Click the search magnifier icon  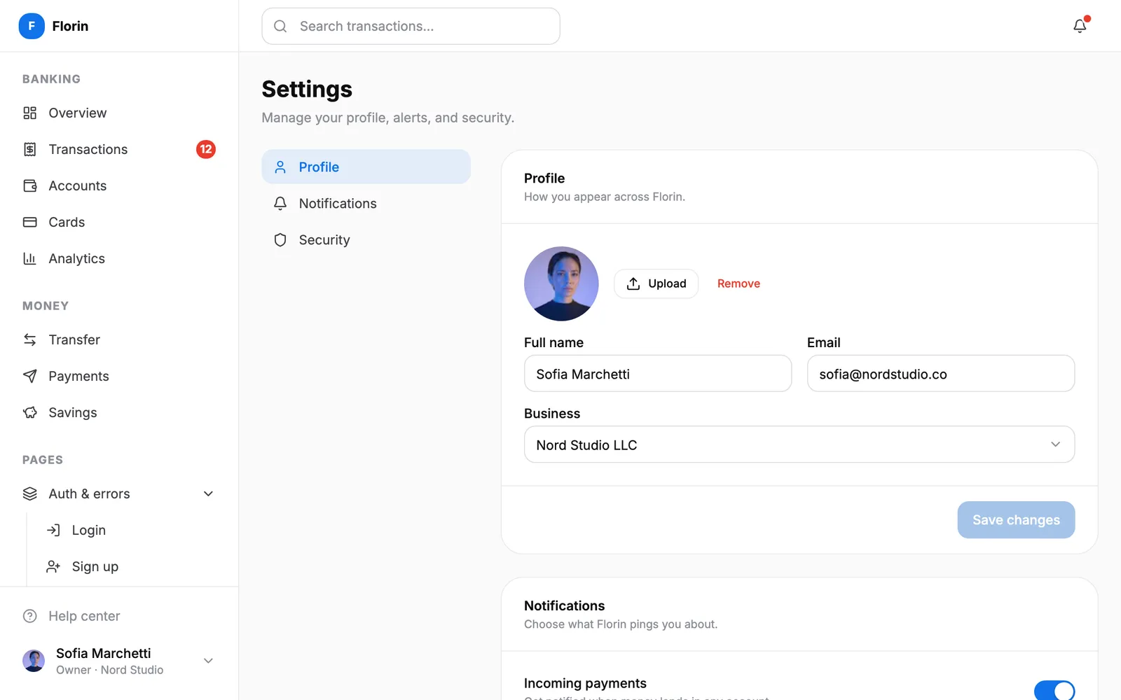280,26
